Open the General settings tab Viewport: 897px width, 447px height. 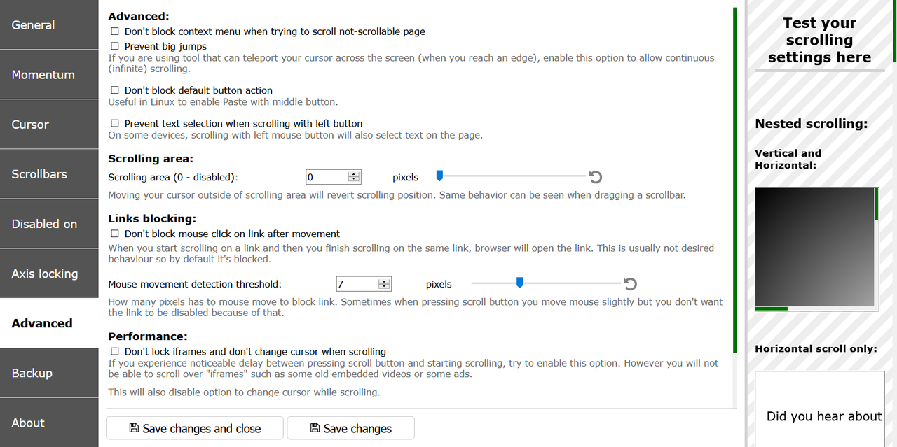tap(49, 24)
